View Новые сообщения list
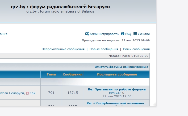The image size is (188, 116). 104,49
